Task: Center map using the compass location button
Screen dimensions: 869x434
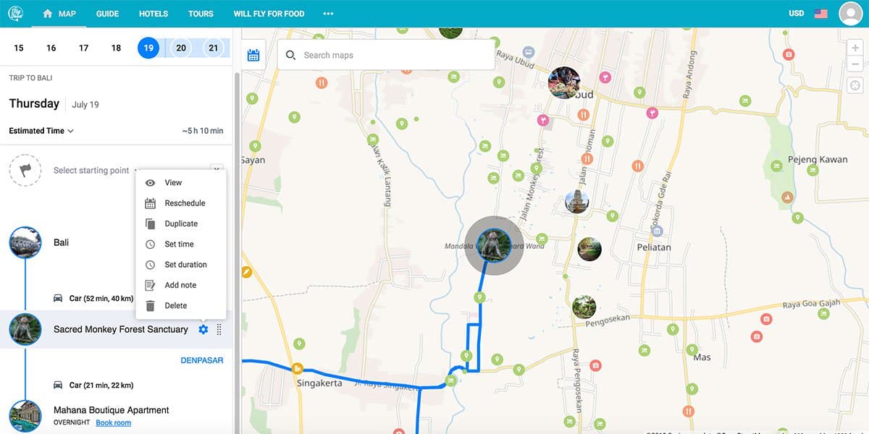Action: point(855,85)
